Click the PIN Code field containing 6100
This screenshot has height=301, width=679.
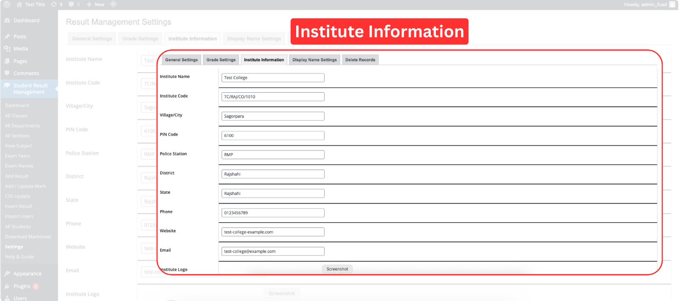(273, 136)
